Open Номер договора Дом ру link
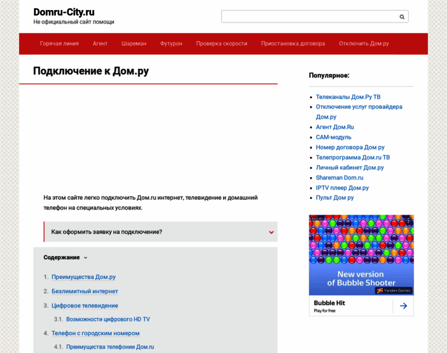This screenshot has height=353, width=447. [350, 148]
